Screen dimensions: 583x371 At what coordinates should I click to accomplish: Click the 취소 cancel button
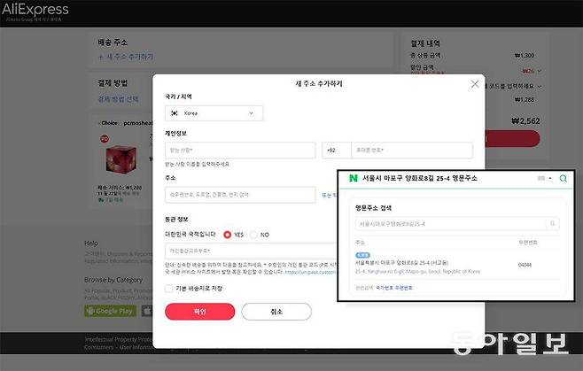[x=276, y=312]
